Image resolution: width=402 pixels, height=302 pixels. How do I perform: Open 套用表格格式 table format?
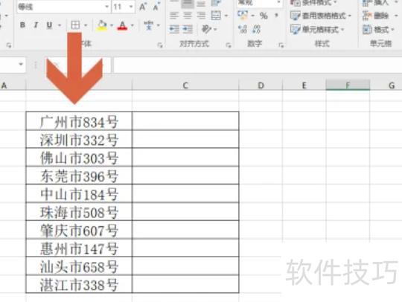click(x=321, y=16)
